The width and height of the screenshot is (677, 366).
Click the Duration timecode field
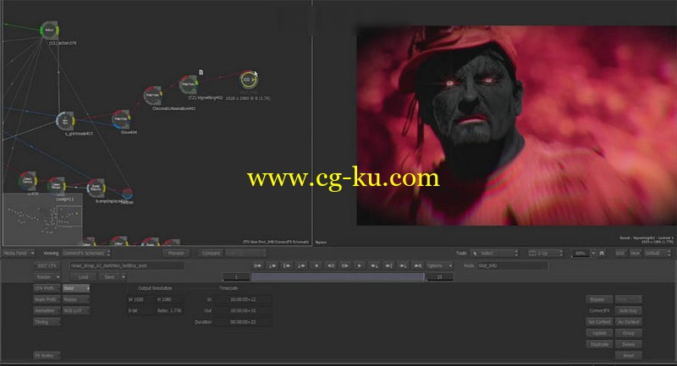pyautogui.click(x=243, y=321)
